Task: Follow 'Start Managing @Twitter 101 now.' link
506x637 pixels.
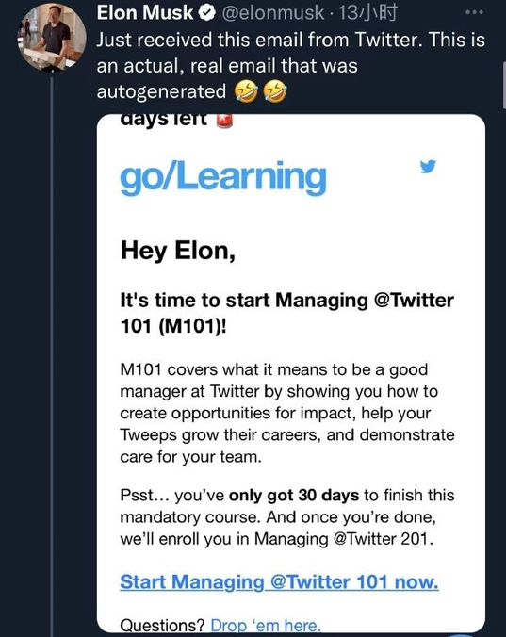Action: (x=280, y=581)
